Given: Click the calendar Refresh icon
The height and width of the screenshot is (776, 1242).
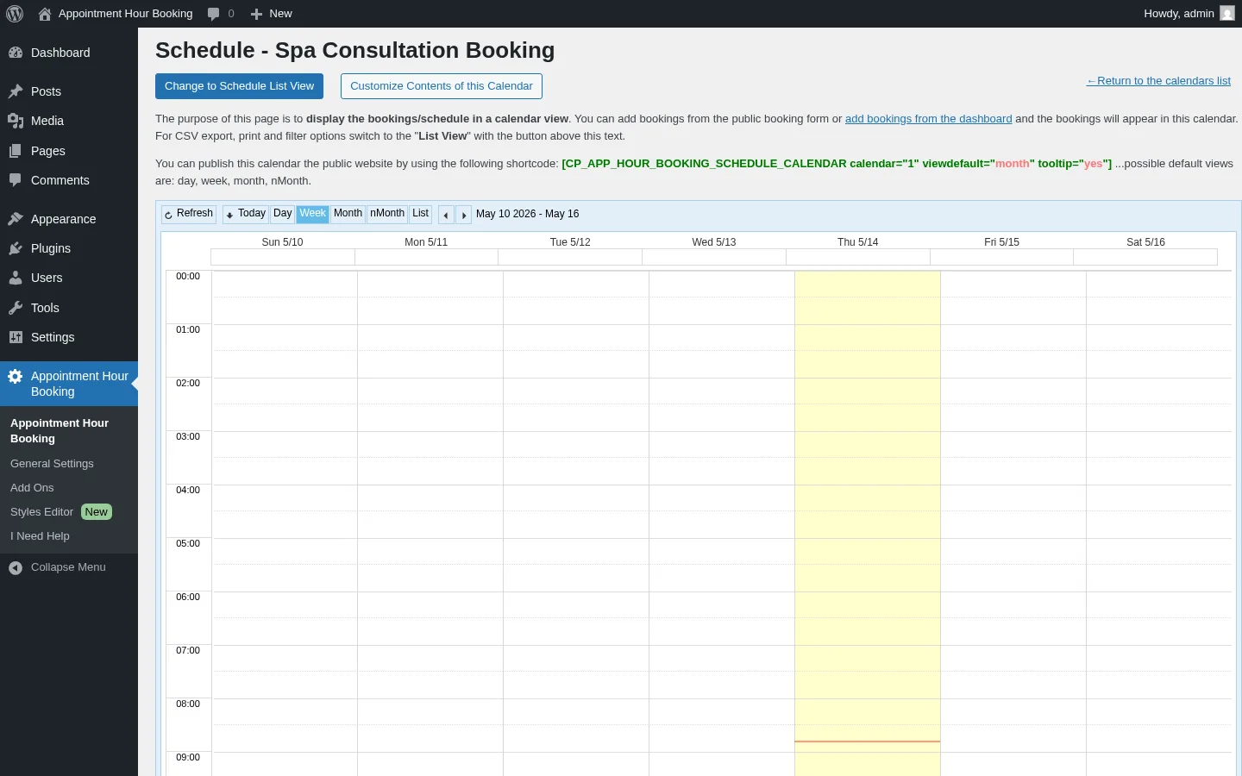Looking at the screenshot, I should pyautogui.click(x=168, y=215).
